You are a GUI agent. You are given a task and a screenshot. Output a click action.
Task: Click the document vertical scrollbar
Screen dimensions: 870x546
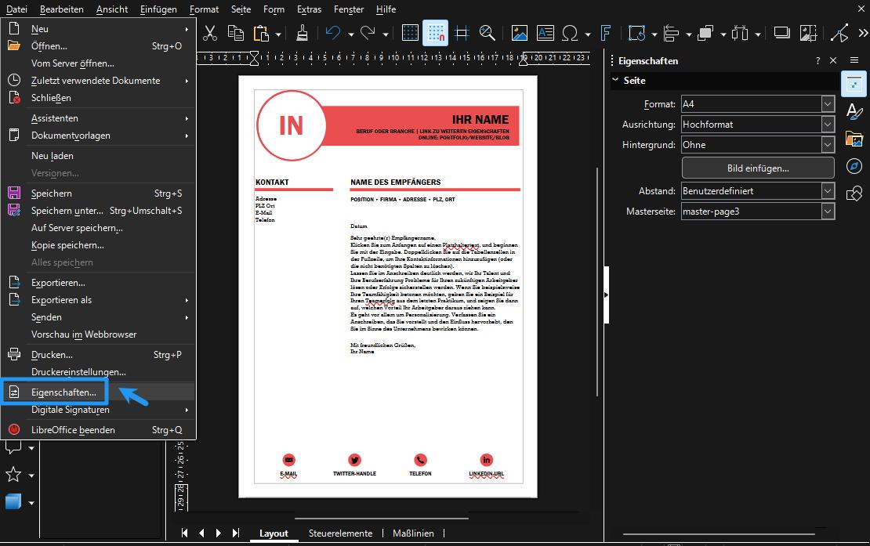coord(597,282)
